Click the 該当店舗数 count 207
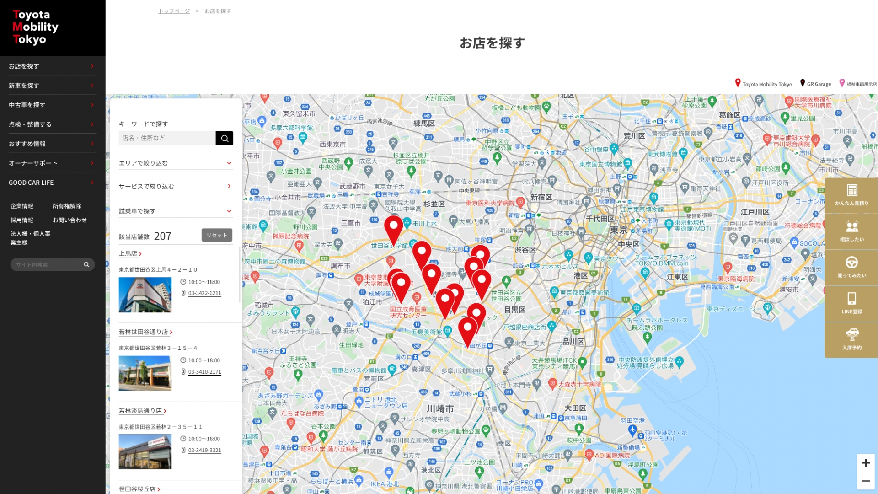 tap(162, 236)
